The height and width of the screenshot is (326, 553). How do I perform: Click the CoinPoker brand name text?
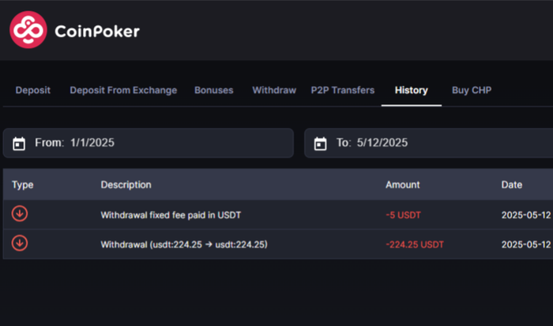point(97,31)
